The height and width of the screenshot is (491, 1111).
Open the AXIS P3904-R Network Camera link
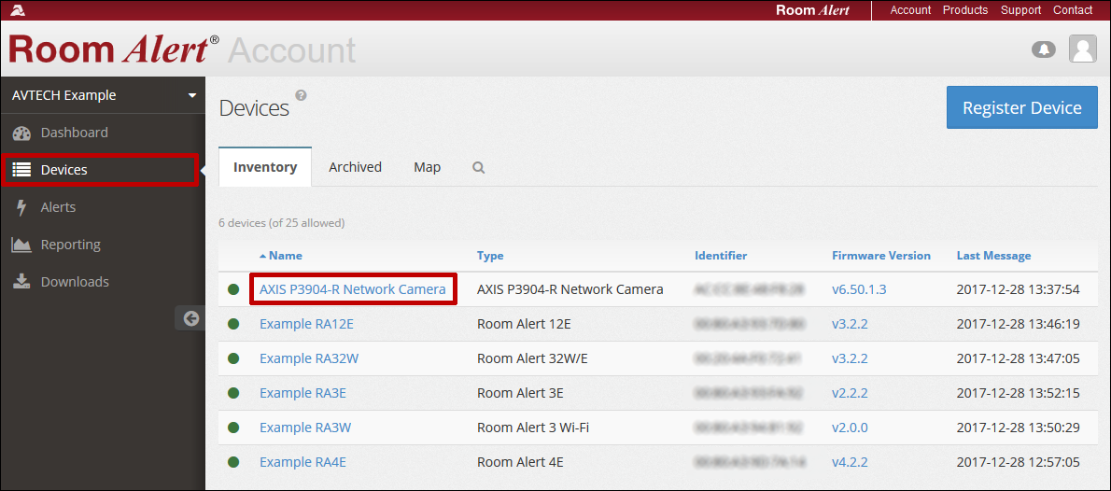(352, 289)
